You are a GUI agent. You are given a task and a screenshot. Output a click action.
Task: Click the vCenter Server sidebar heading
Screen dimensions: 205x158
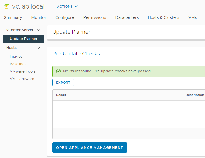coord(20,30)
